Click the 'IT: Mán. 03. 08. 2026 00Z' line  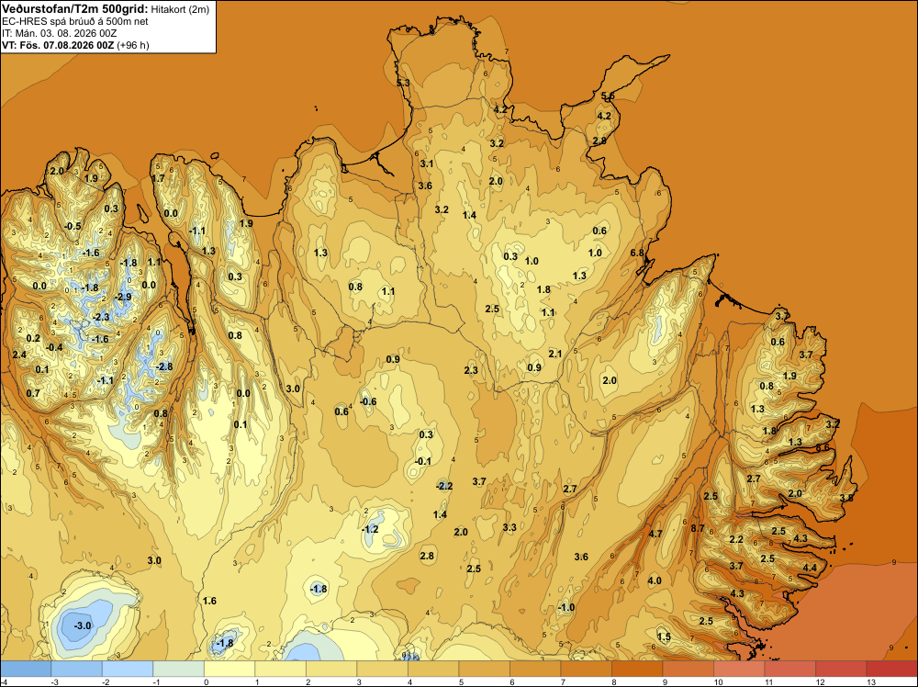[59, 33]
